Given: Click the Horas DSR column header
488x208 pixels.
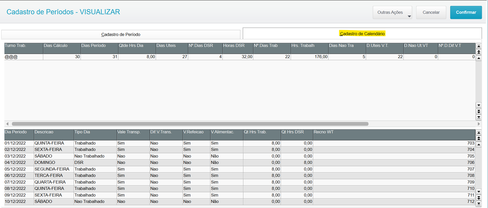Looking at the screenshot, I should [238, 48].
